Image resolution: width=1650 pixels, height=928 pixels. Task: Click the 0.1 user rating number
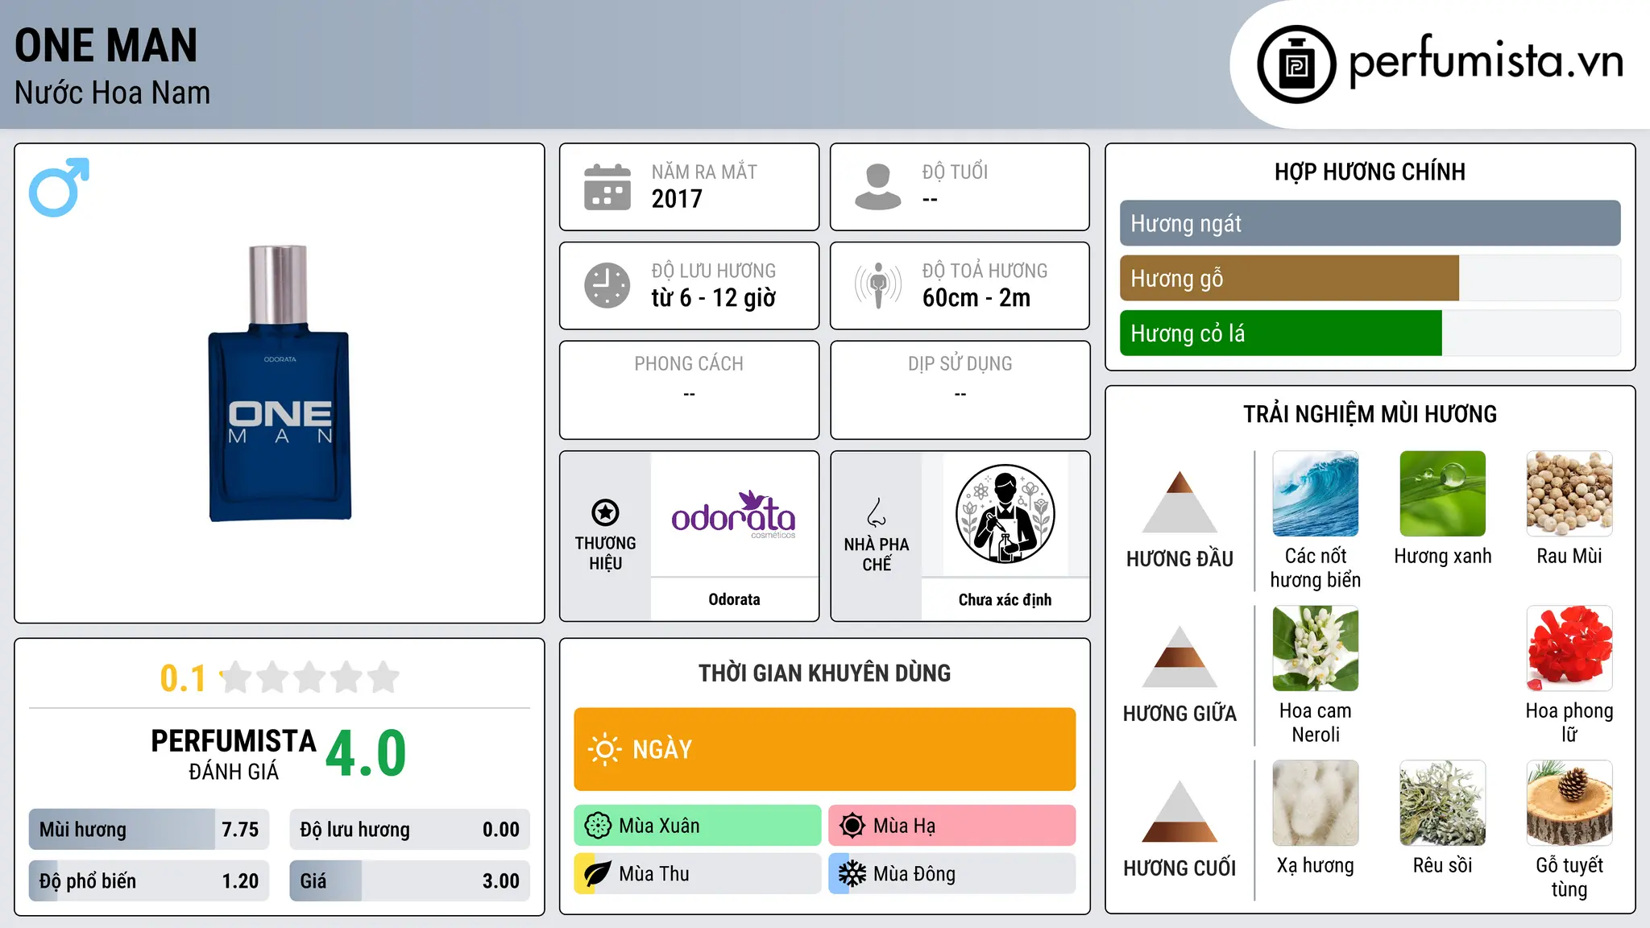pos(183,678)
